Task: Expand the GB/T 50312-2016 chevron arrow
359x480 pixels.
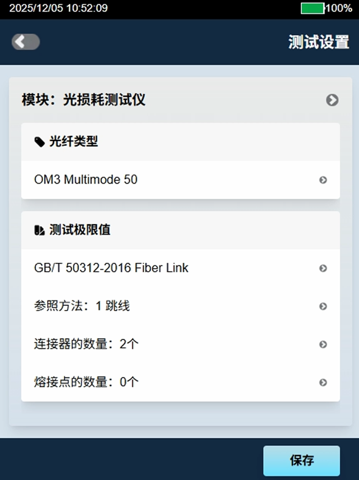Action: [x=323, y=268]
